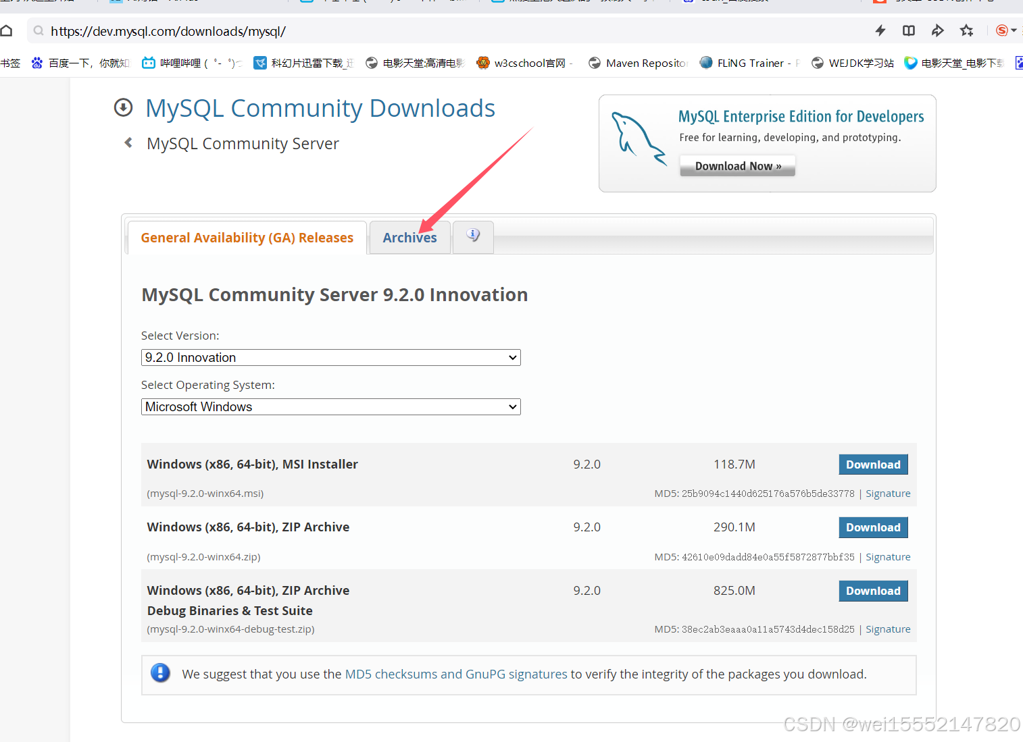Image resolution: width=1023 pixels, height=742 pixels.
Task: Open Signature link for mysql-9.2.0-winx64.msi
Action: [x=888, y=494]
